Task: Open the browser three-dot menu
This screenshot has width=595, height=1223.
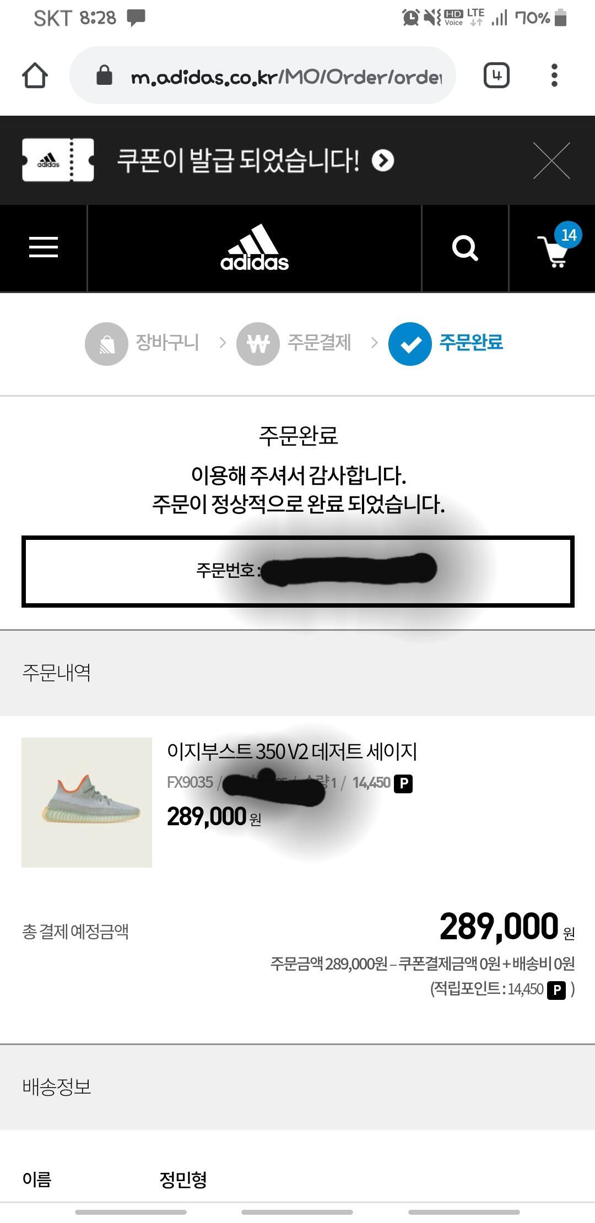Action: coord(554,75)
